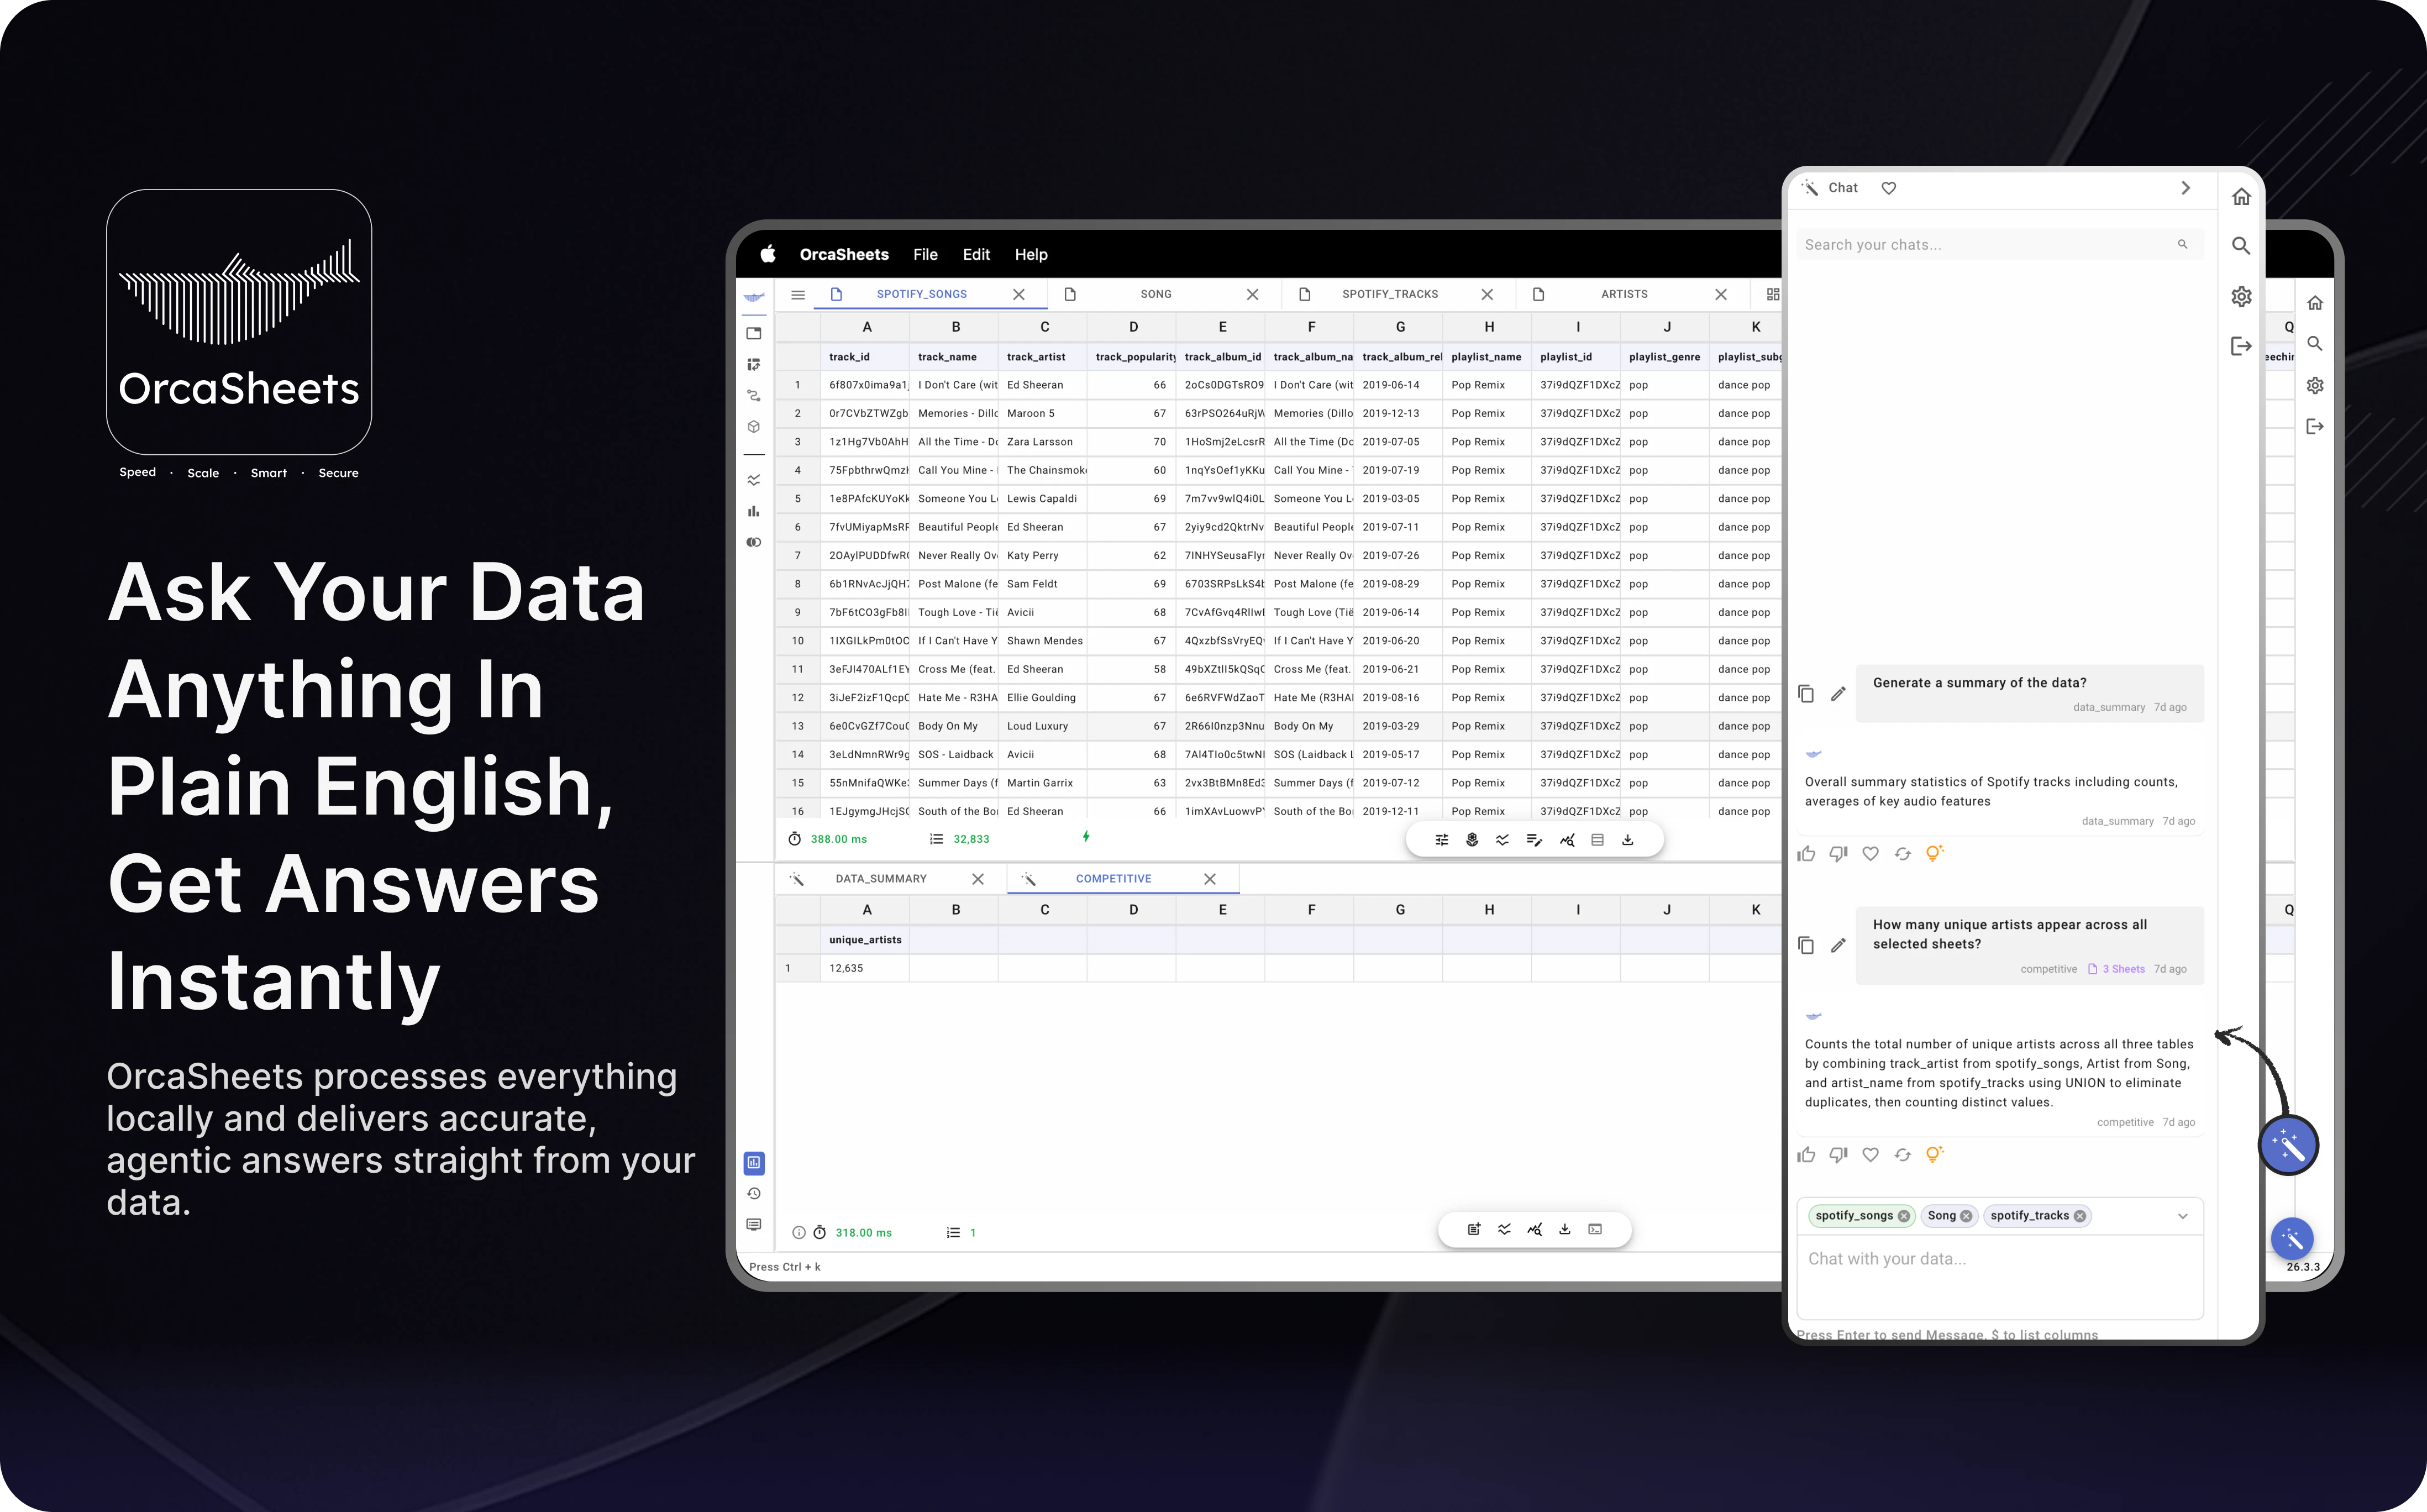
Task: Open the Edit menu in the menu bar
Action: 976,254
